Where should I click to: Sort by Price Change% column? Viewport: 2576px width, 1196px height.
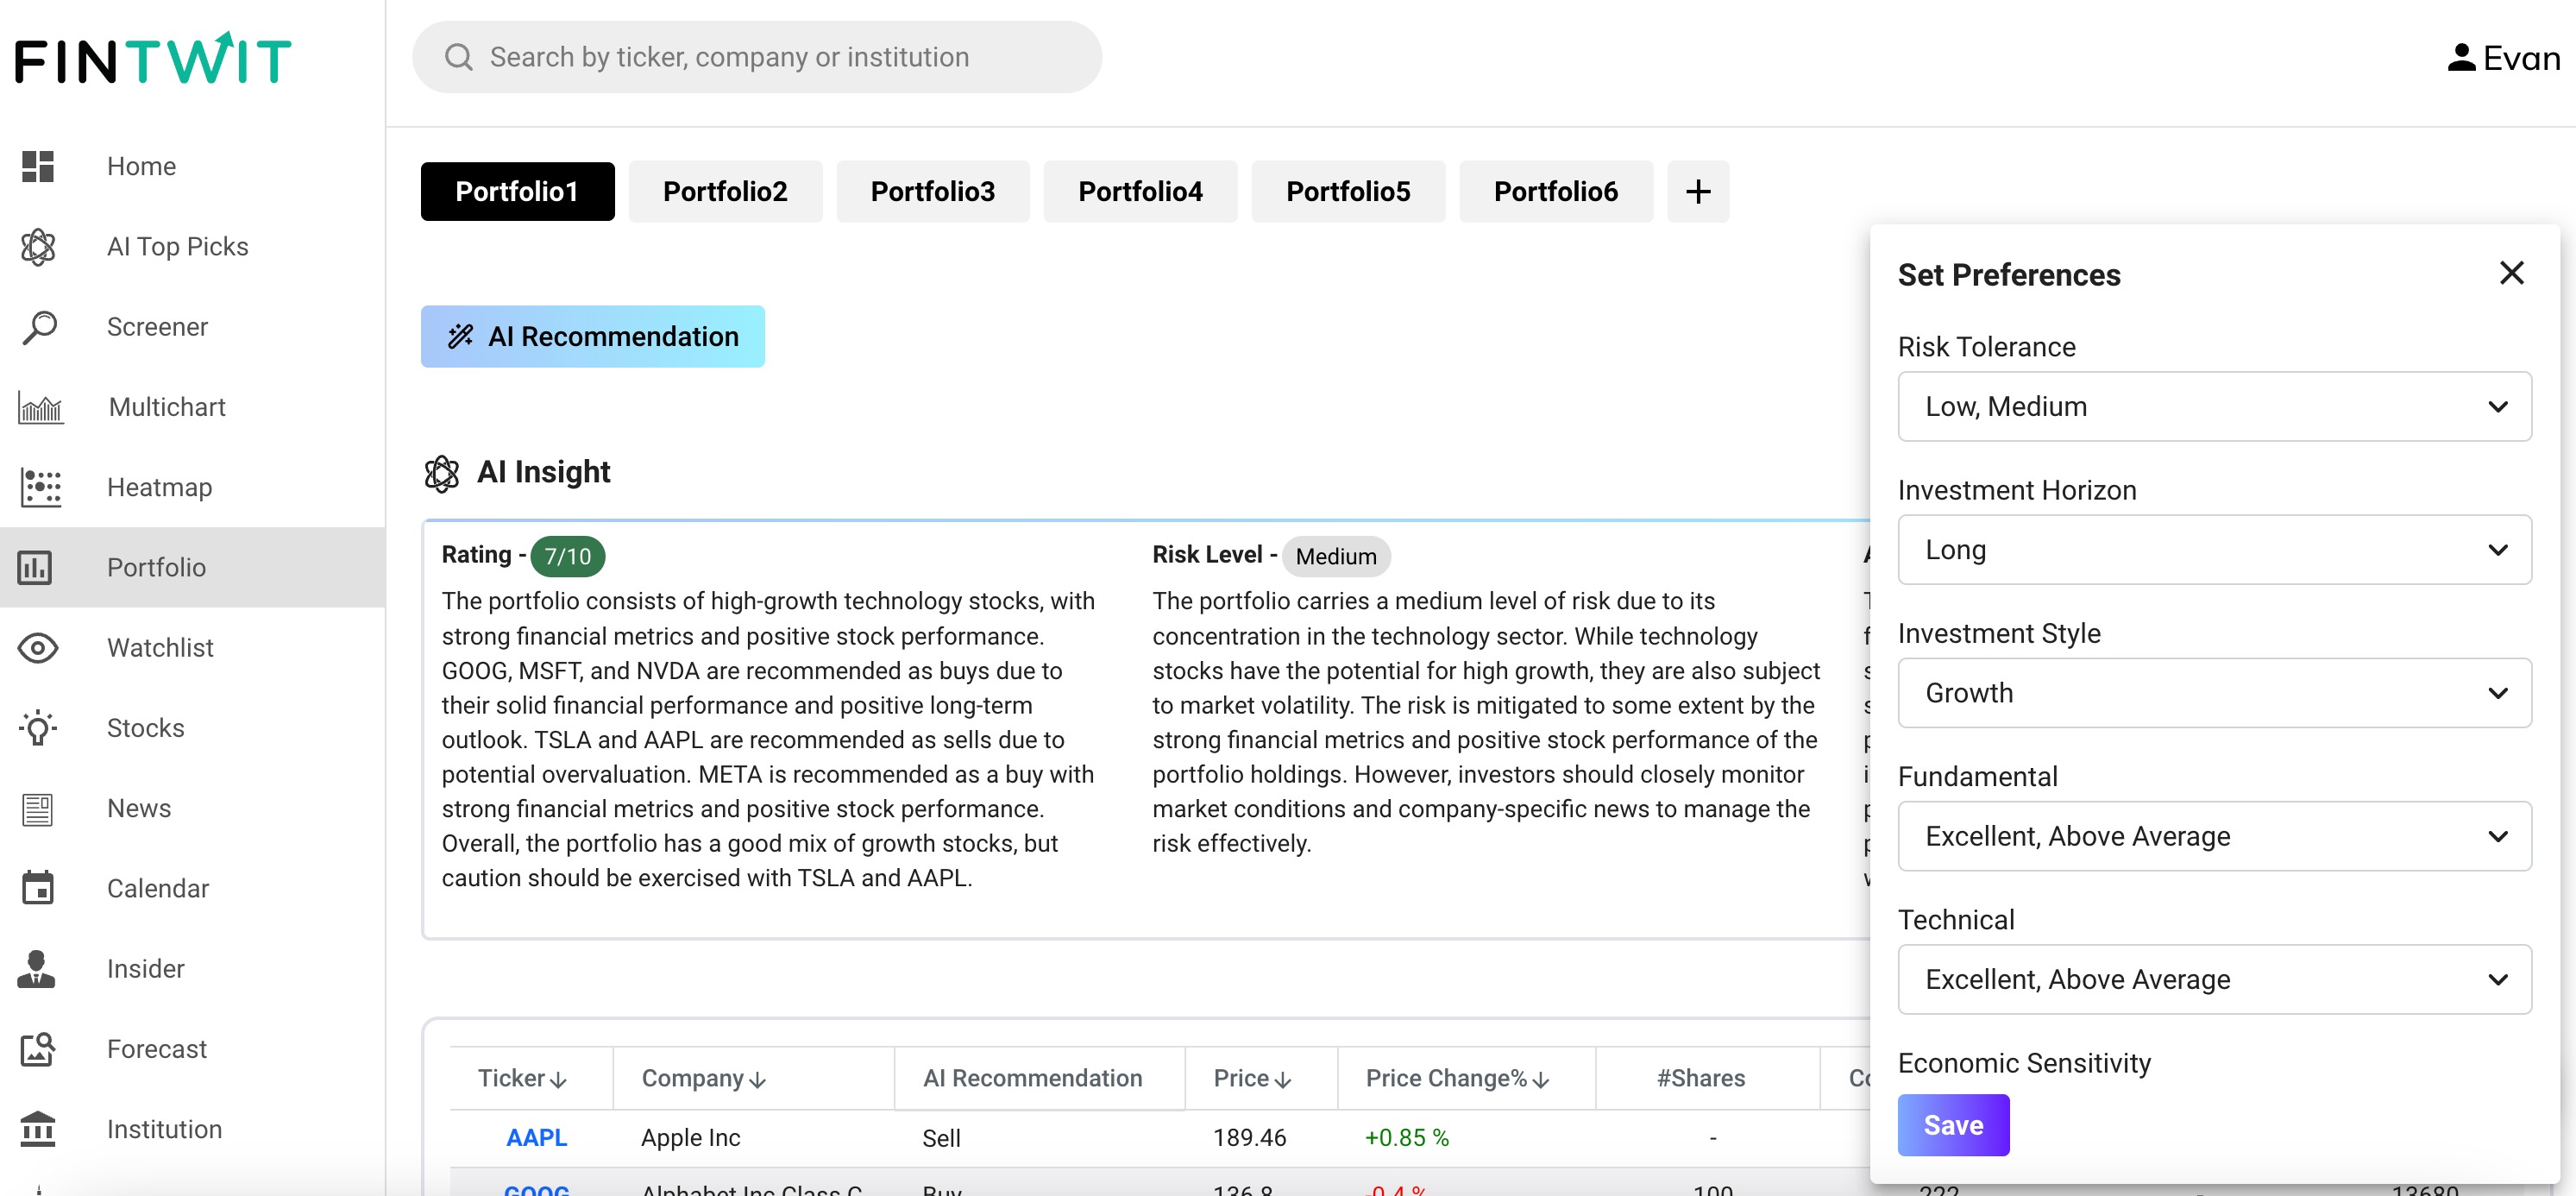point(1541,1080)
